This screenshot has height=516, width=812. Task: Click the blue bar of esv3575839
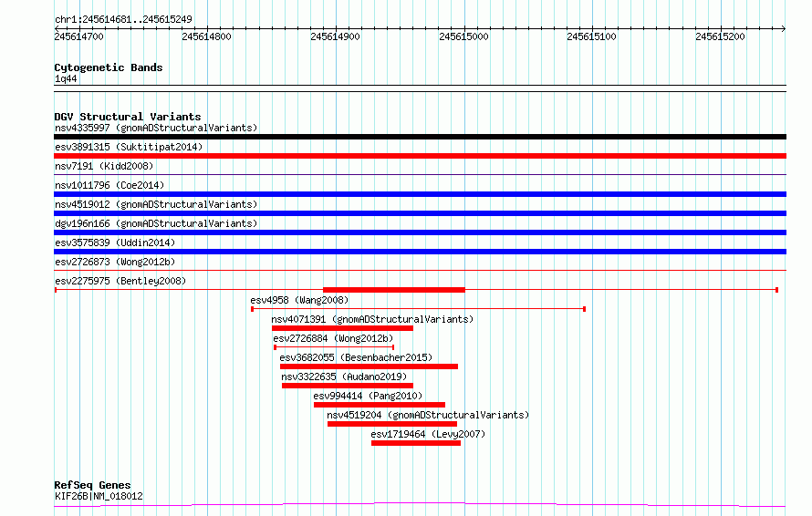tap(420, 252)
